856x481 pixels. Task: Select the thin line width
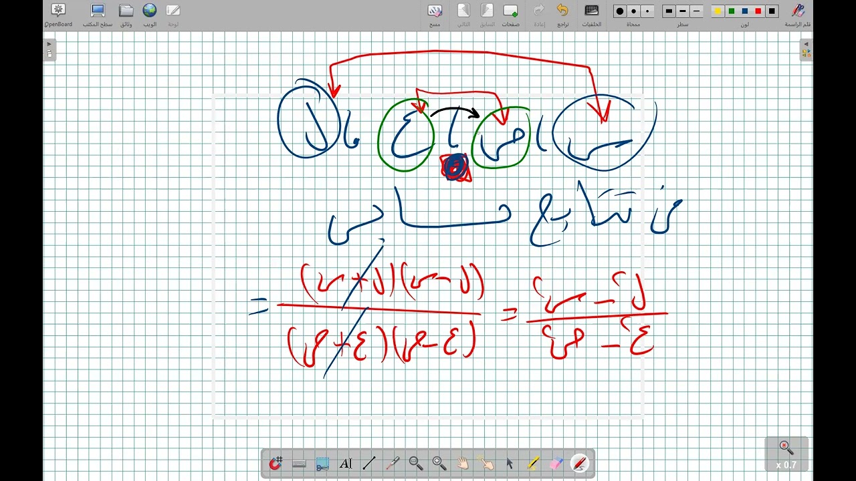coord(697,11)
